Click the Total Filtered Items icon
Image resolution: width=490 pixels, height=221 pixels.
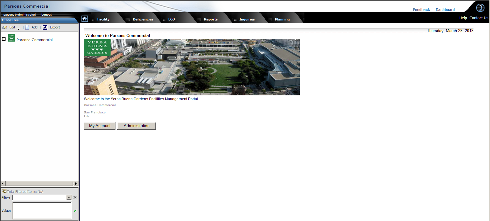point(4,191)
